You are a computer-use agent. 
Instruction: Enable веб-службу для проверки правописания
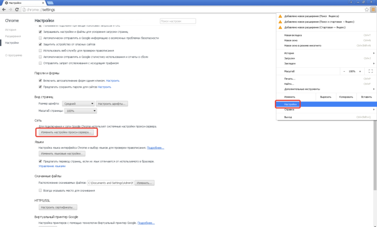(x=40, y=50)
